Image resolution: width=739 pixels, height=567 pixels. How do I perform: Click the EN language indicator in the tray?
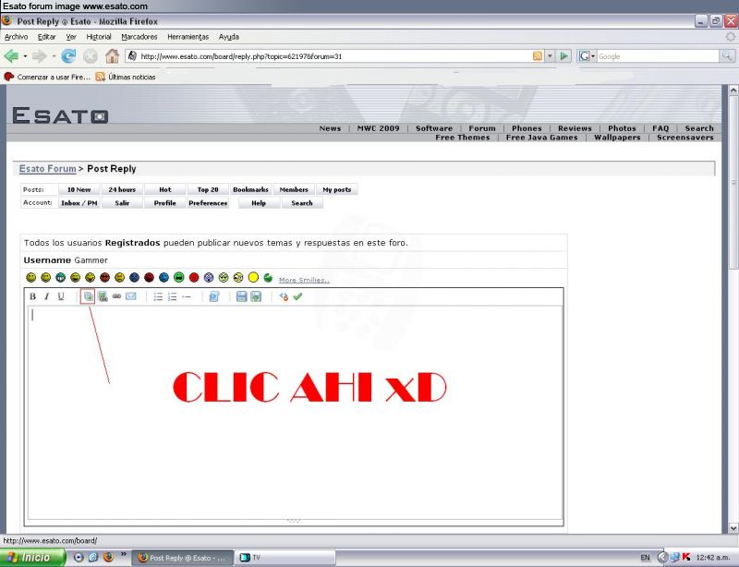coord(645,558)
